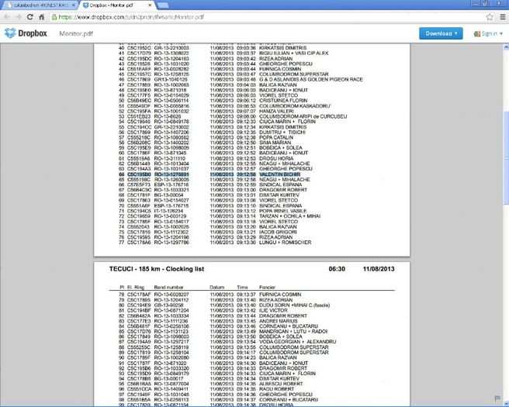Expand the Download button dropdown arrow
509x407 pixels.
click(x=456, y=33)
